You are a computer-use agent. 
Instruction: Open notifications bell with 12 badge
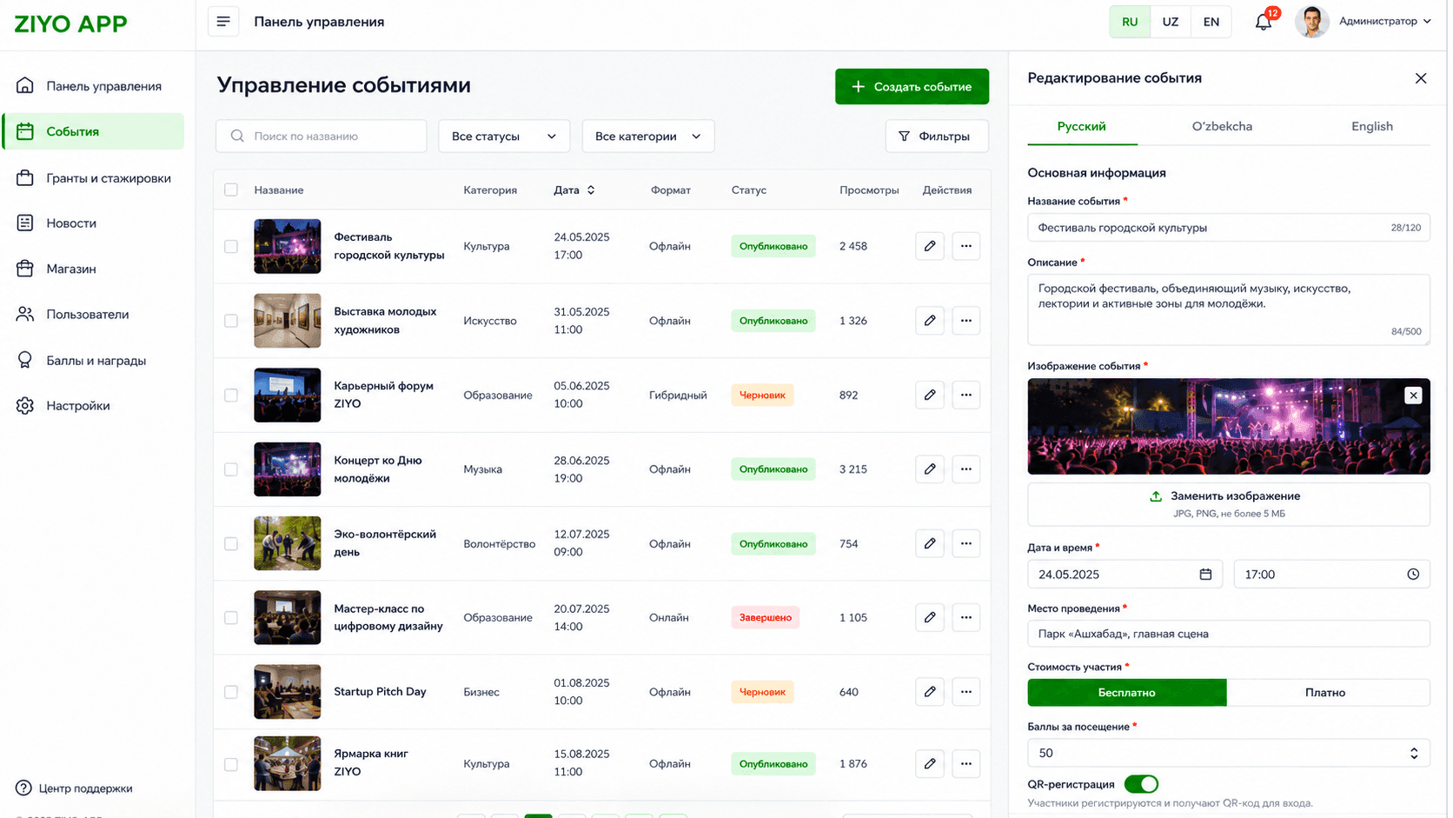(1264, 21)
